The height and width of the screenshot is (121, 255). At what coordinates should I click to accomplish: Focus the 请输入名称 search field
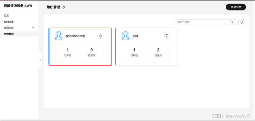(205, 22)
